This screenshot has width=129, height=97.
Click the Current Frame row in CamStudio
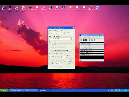point(92,44)
